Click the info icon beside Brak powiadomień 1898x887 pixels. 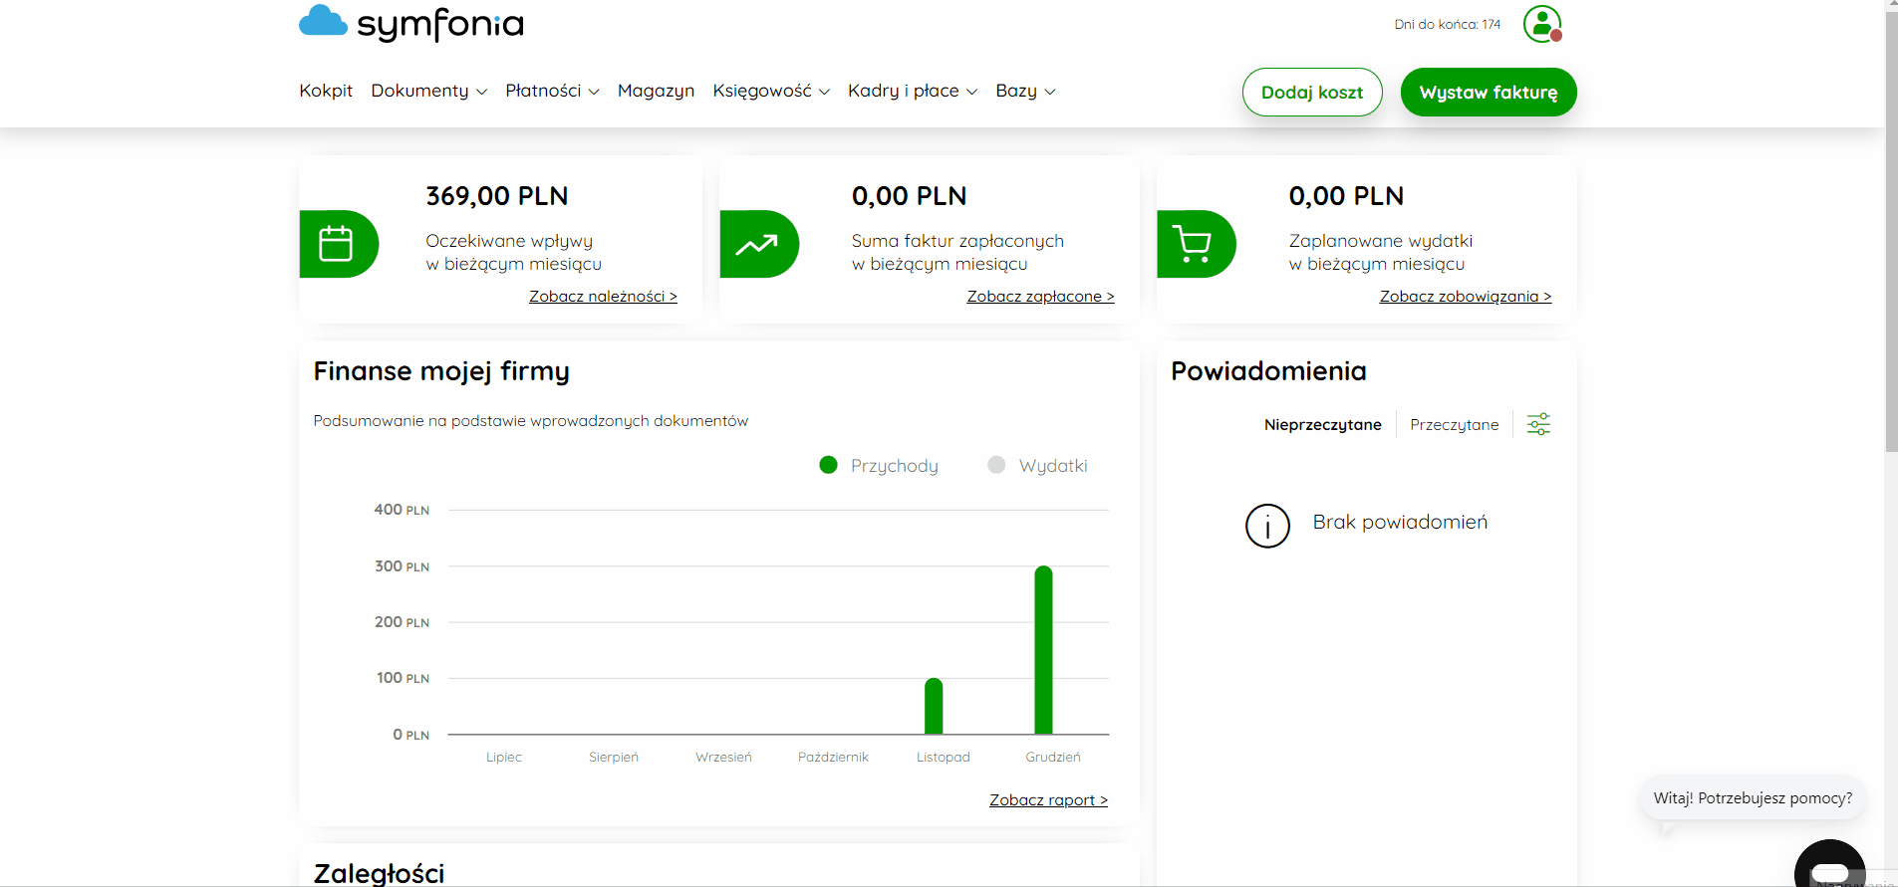[x=1267, y=526]
